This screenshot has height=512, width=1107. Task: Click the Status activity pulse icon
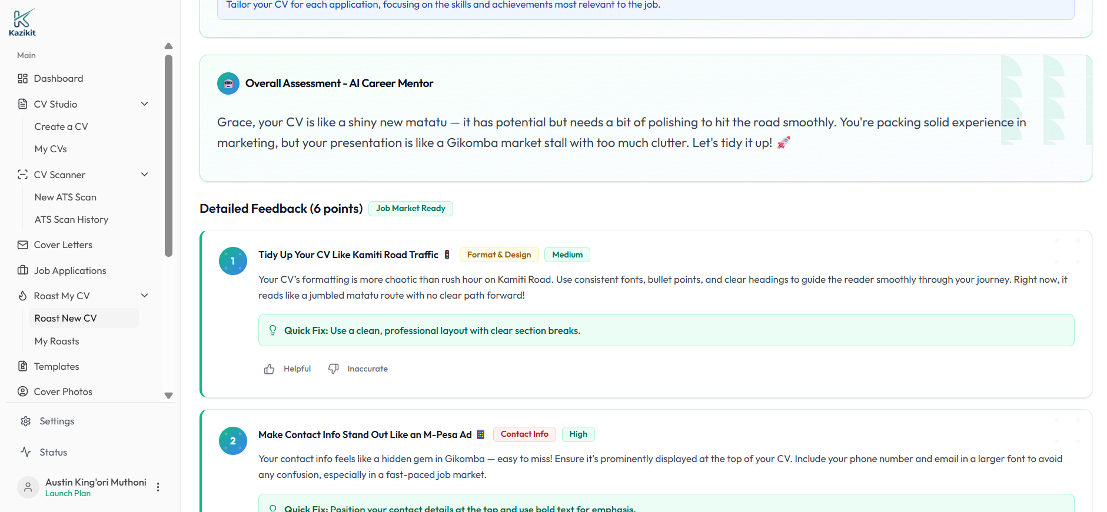pos(26,452)
